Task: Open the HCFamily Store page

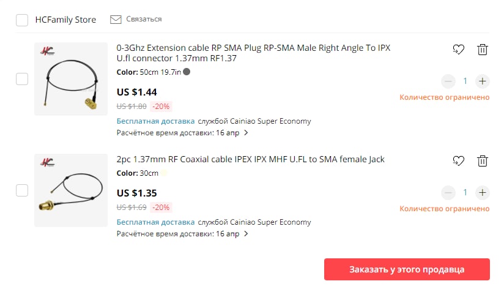Action: point(65,20)
